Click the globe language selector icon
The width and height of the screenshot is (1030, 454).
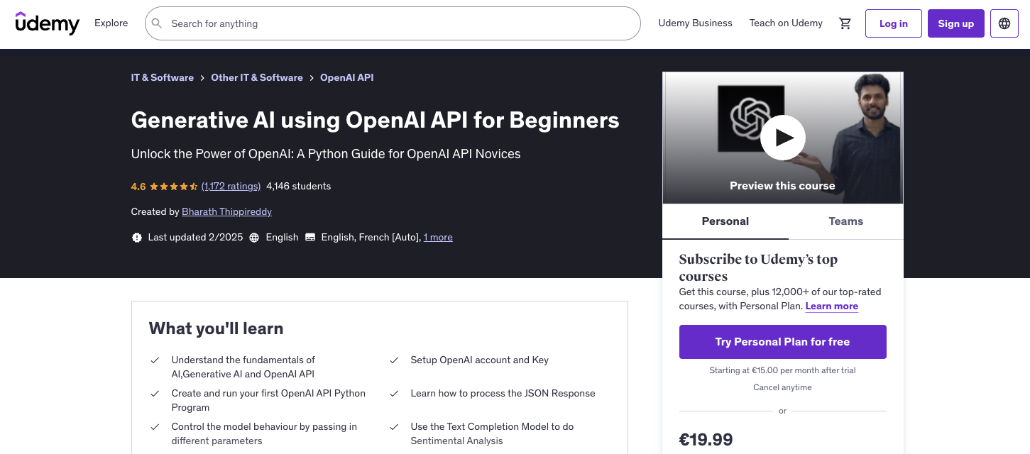[1004, 23]
